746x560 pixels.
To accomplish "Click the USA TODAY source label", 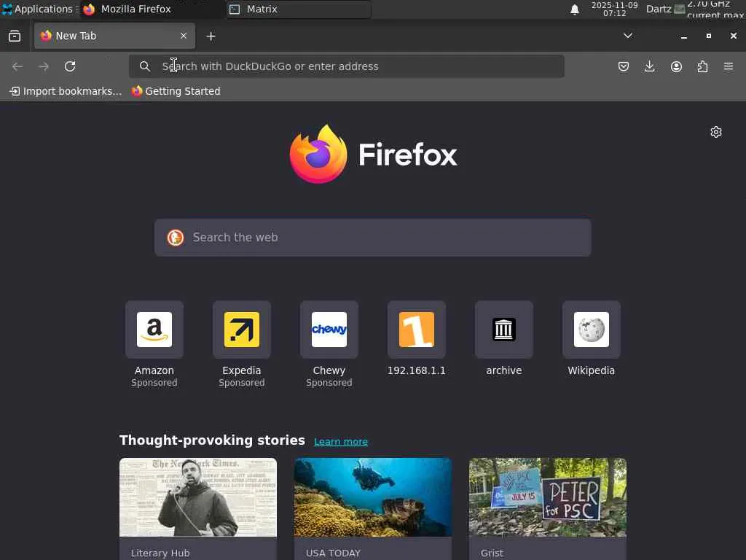I will (333, 553).
